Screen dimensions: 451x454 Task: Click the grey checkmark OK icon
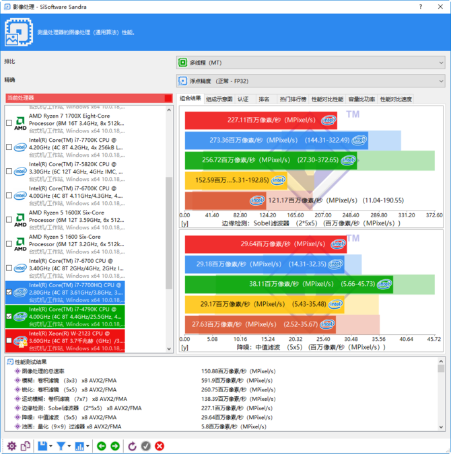146,446
